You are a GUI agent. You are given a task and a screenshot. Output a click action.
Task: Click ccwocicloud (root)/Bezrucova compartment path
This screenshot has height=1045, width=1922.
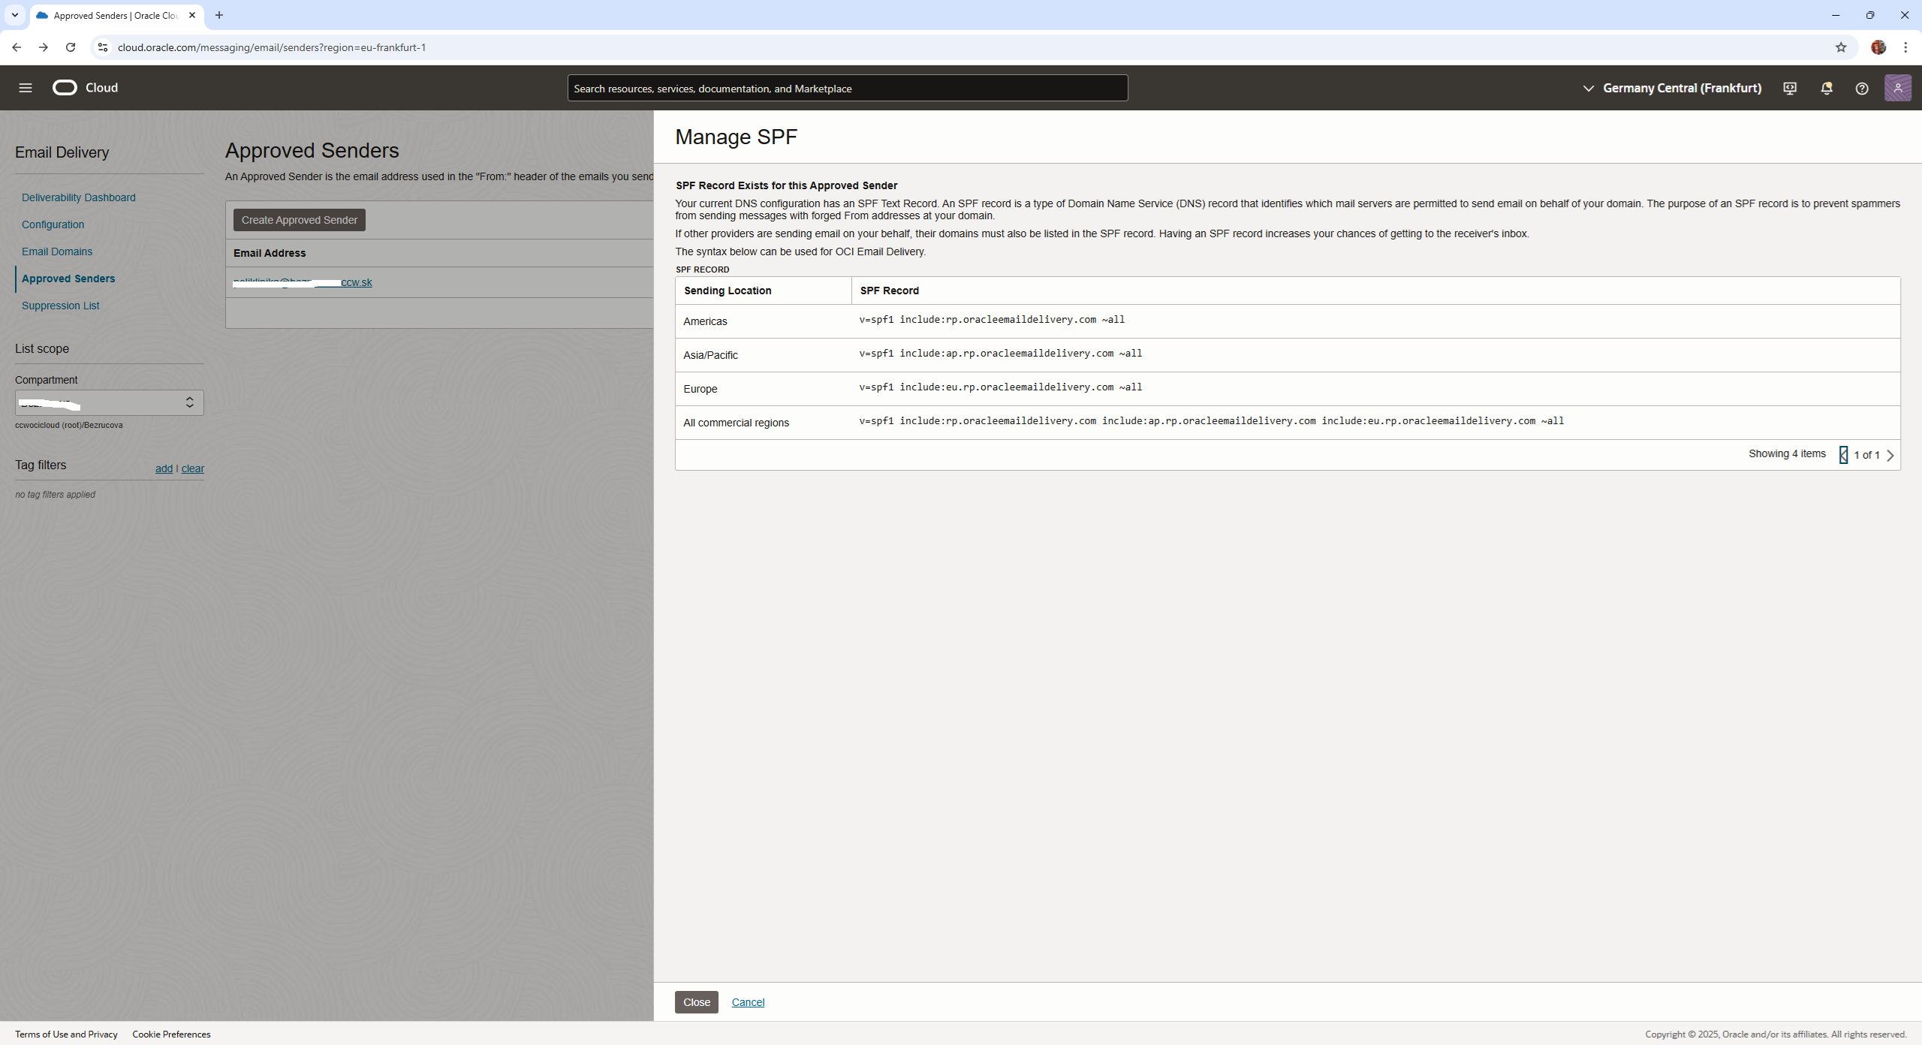click(x=69, y=425)
